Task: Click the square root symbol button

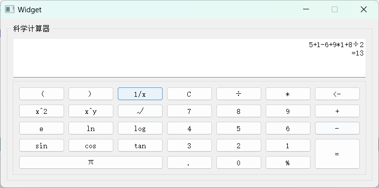Action: (140, 111)
